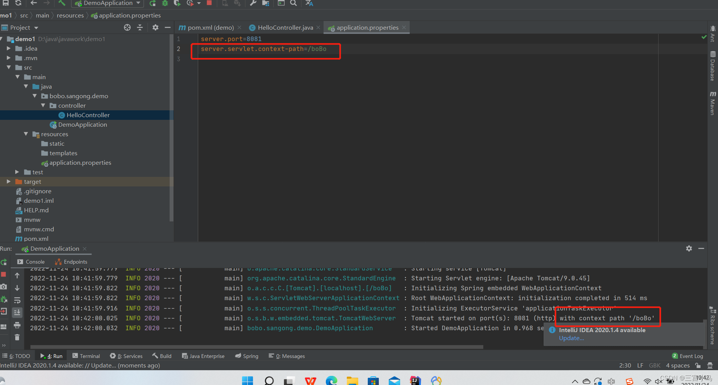
Task: Open Search Everywhere magnifier icon
Action: [x=294, y=3]
